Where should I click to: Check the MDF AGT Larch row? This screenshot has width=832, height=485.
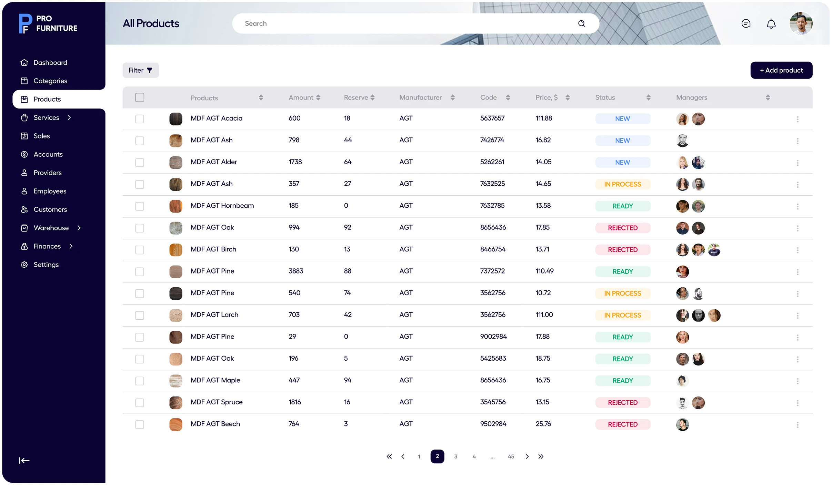point(140,315)
